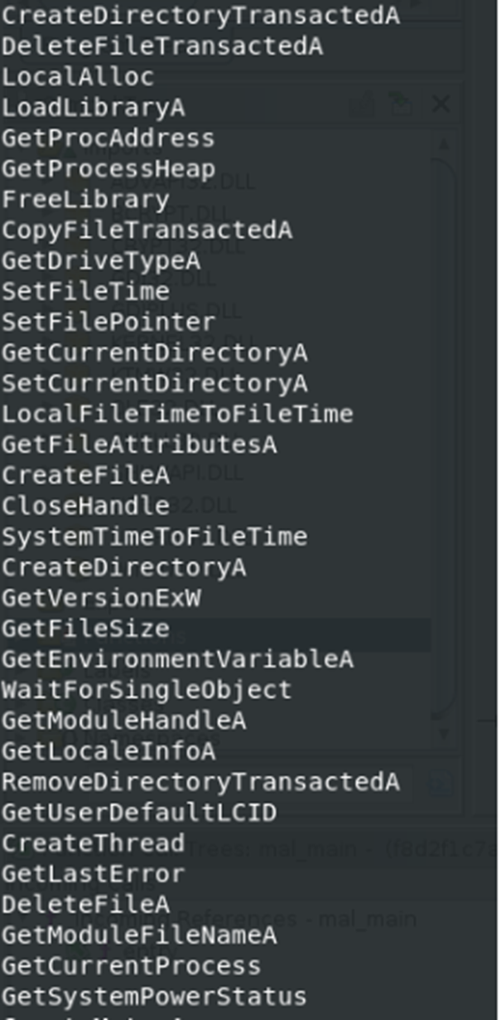
Task: Pick GetProcAddress from the function list
Action: (108, 138)
